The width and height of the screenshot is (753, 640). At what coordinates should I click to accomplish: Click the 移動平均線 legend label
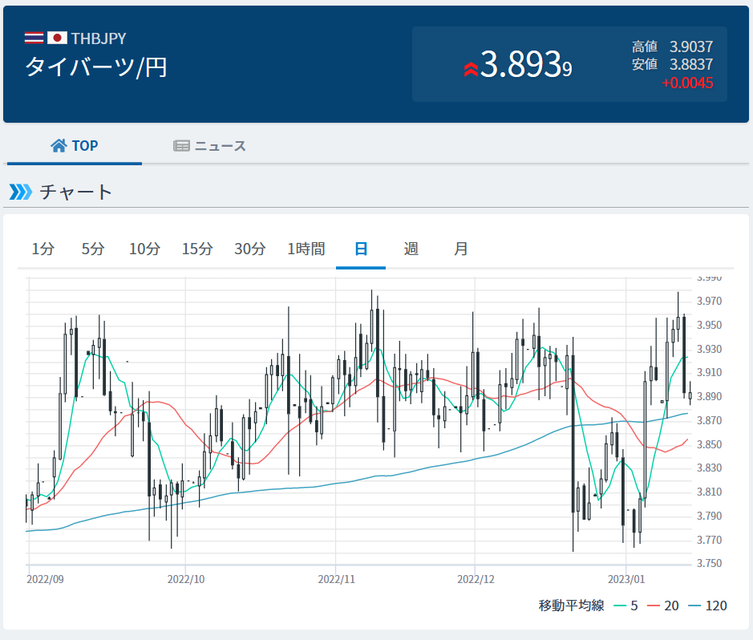[x=571, y=606]
